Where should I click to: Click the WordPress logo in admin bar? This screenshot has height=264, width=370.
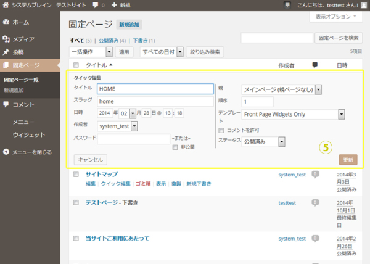(6, 5)
